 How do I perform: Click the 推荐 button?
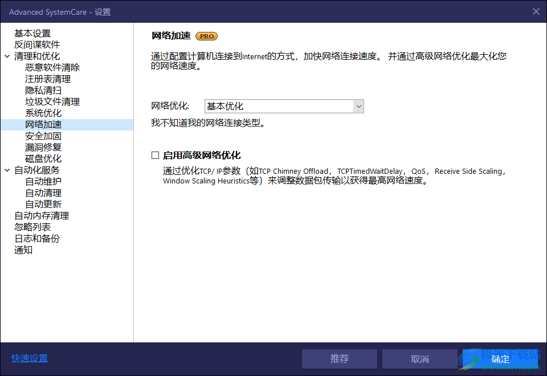340,359
